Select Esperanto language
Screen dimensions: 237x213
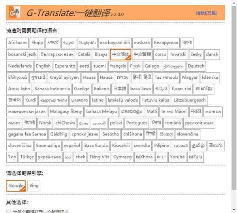65,66
